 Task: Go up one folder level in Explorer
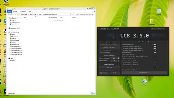pos(16,14)
